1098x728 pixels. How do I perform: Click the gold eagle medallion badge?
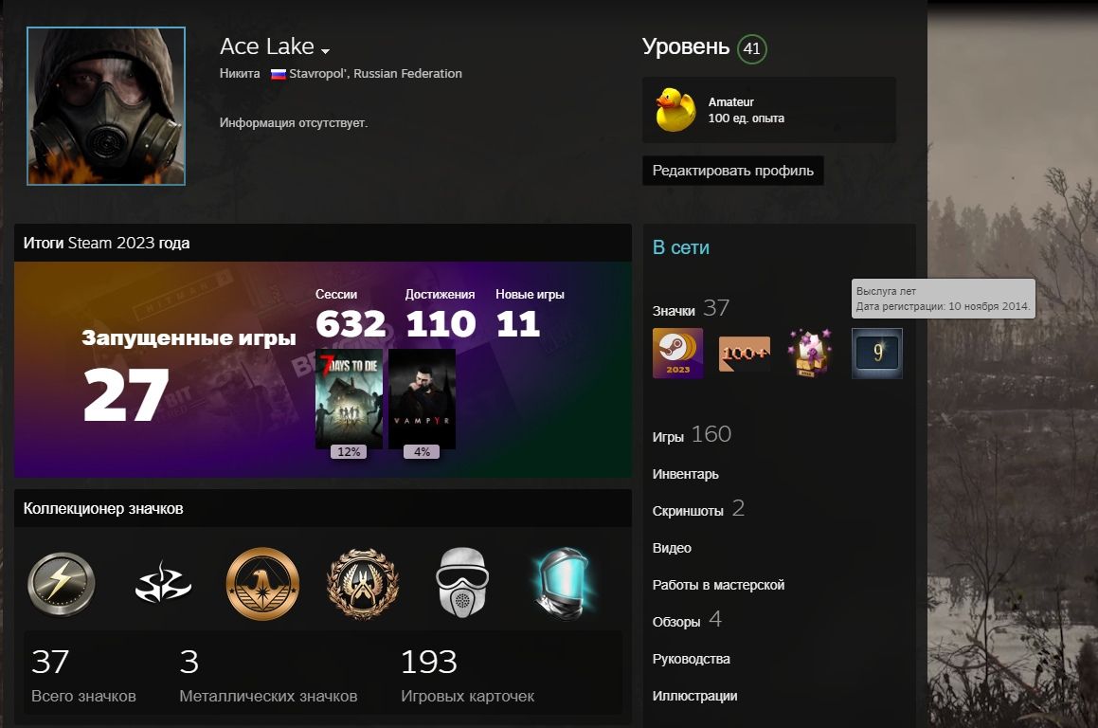pyautogui.click(x=262, y=584)
